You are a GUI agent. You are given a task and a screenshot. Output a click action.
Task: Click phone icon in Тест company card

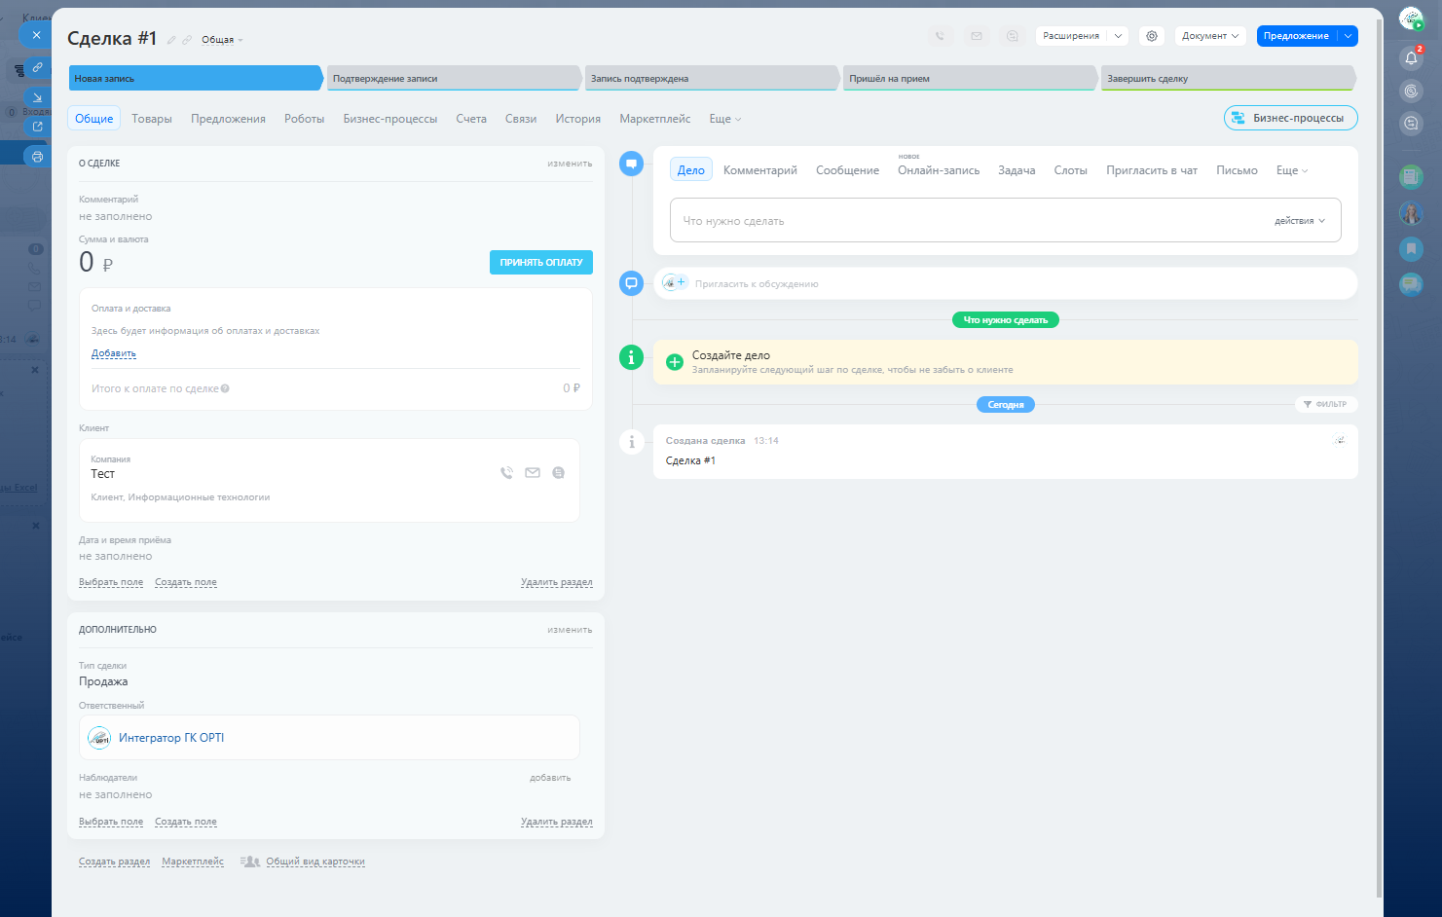[506, 473]
